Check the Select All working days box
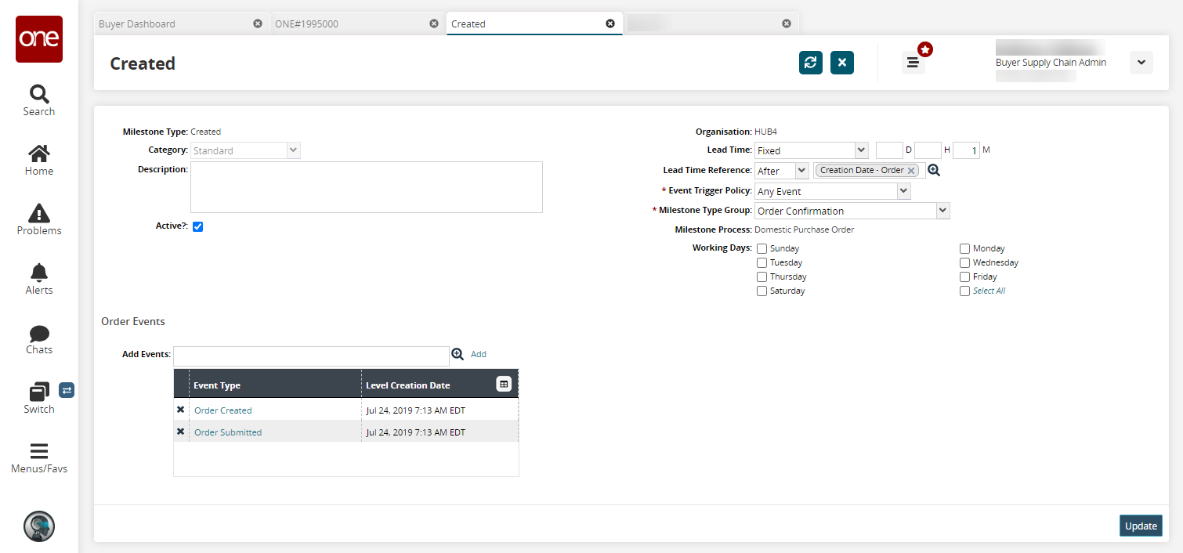Image resolution: width=1183 pixels, height=553 pixels. pos(964,291)
